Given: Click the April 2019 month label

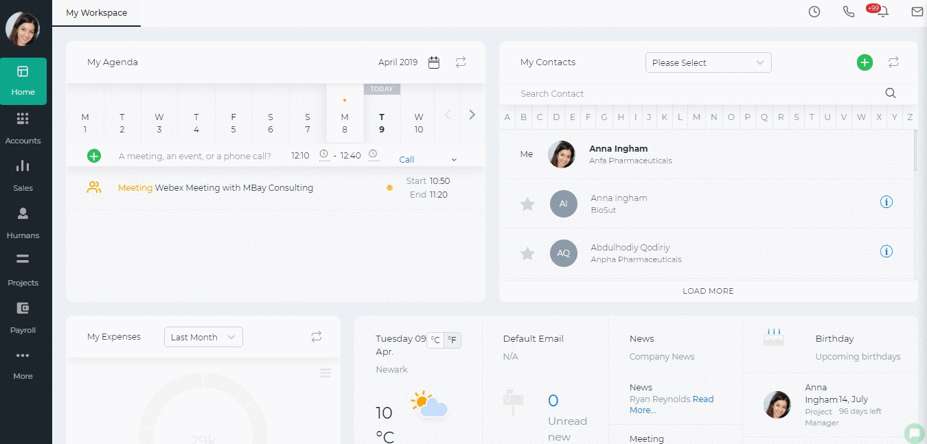Looking at the screenshot, I should pyautogui.click(x=398, y=62).
